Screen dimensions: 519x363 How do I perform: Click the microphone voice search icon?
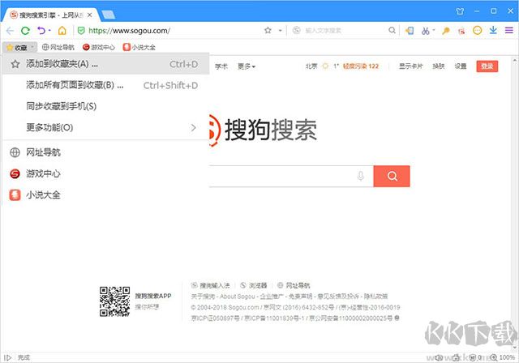[361, 176]
